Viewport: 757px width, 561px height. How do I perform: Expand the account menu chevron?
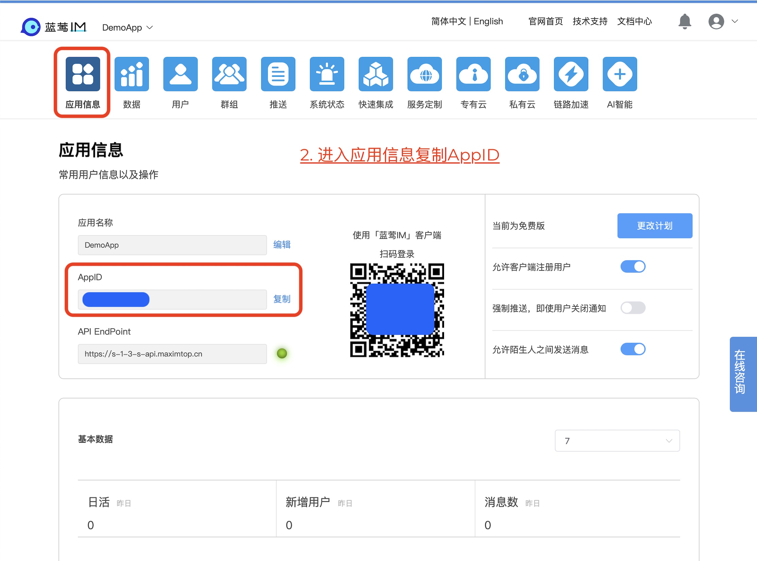click(x=735, y=21)
